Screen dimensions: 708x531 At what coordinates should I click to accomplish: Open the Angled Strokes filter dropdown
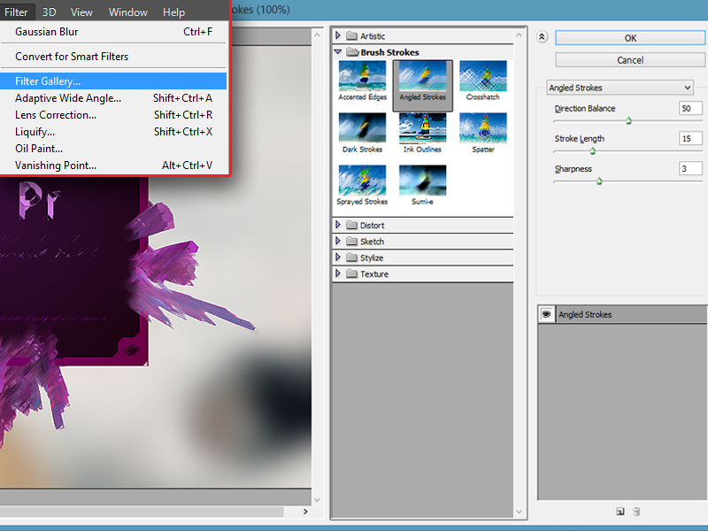(x=620, y=88)
